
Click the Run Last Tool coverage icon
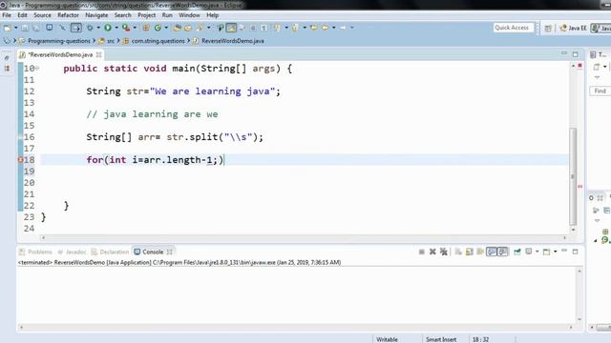125,28
